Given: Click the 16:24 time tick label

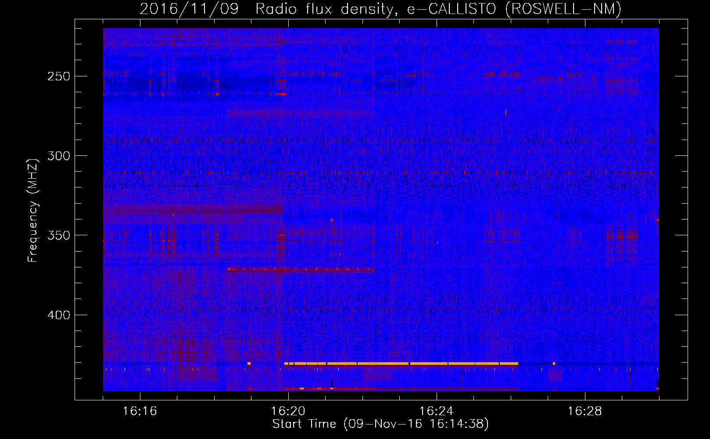Looking at the screenshot, I should coord(437,411).
